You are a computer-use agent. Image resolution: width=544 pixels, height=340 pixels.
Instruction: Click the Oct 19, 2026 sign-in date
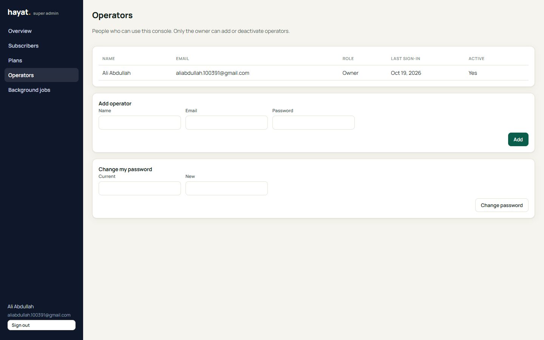coord(406,73)
